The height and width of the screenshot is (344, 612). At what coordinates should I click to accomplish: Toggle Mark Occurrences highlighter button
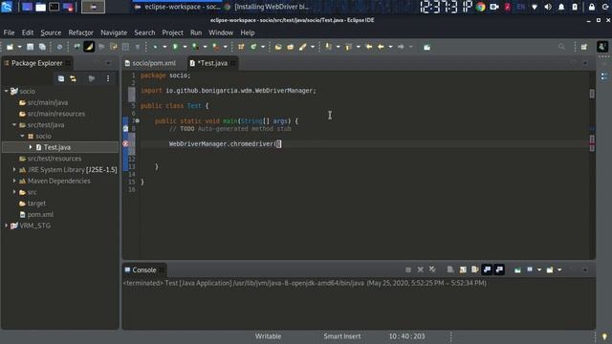(x=89, y=47)
